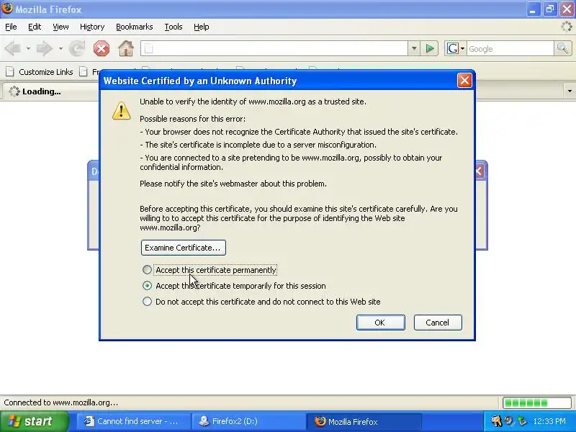Click the yellow warning icon in dialog
The image size is (576, 432).
click(x=122, y=110)
